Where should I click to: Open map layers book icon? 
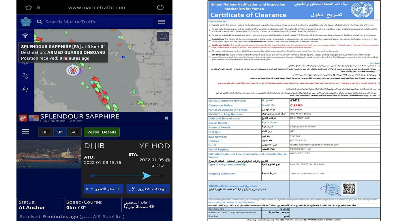pos(163,37)
